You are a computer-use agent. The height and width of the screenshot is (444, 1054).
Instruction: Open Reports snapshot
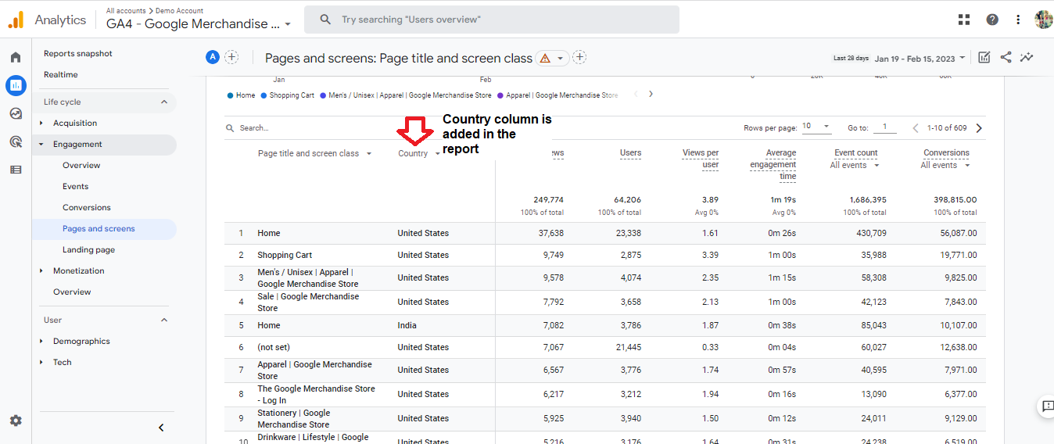point(78,53)
